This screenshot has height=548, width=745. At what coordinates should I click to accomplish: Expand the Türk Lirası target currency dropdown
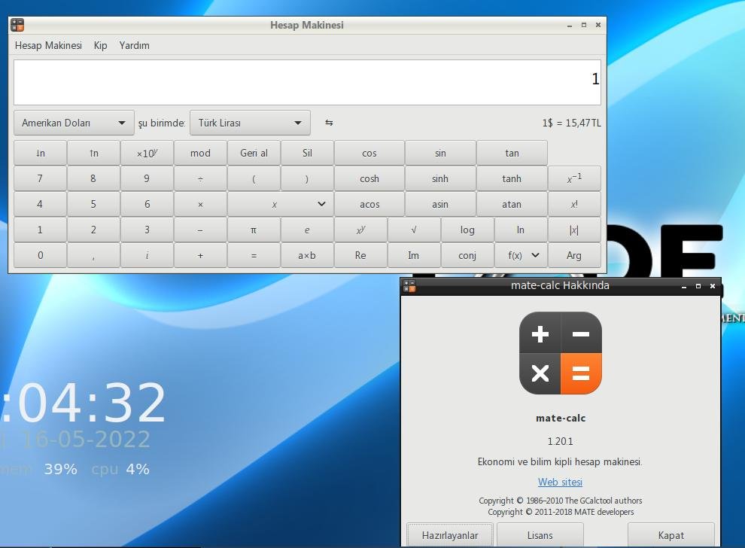pos(250,123)
